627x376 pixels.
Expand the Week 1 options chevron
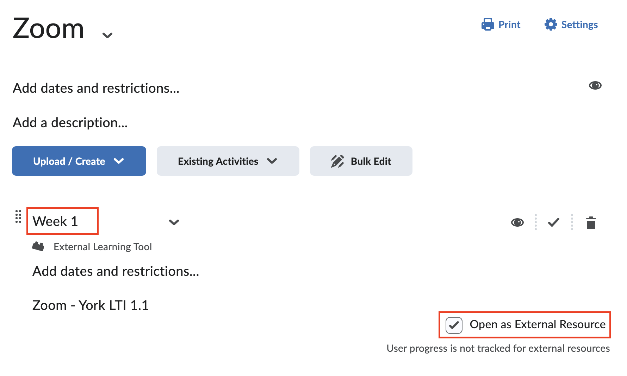coord(174,222)
